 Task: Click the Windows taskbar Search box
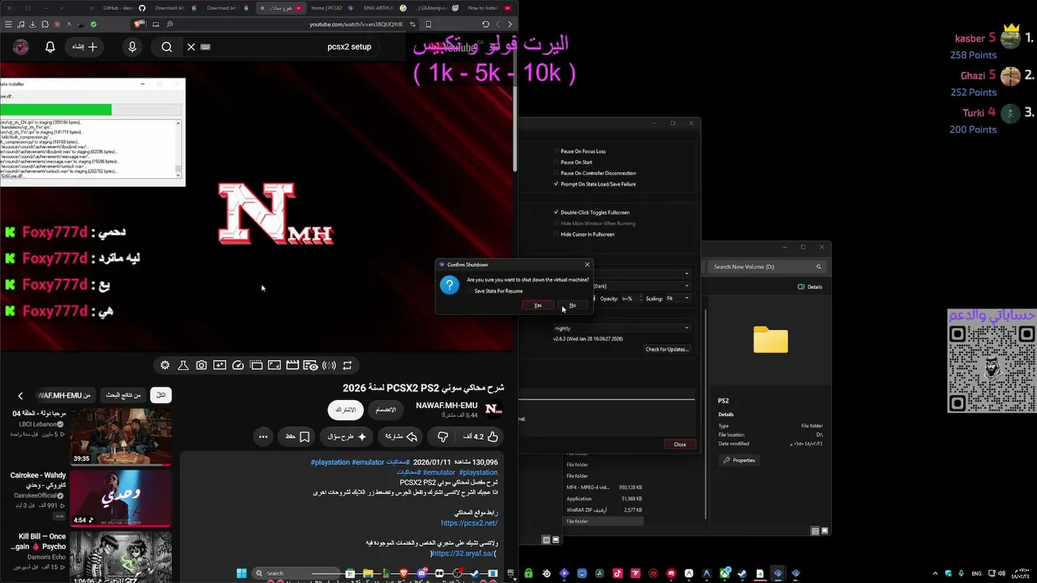(298, 573)
